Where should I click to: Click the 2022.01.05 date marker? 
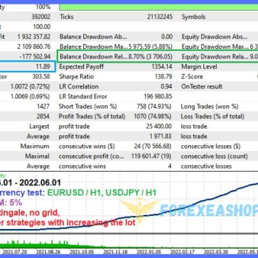tap(149, 252)
